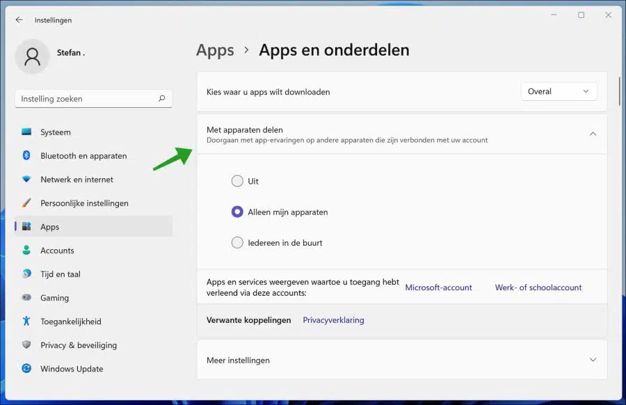Click the Privacy & beveiliging shield icon
This screenshot has height=405, width=626.
click(26, 344)
